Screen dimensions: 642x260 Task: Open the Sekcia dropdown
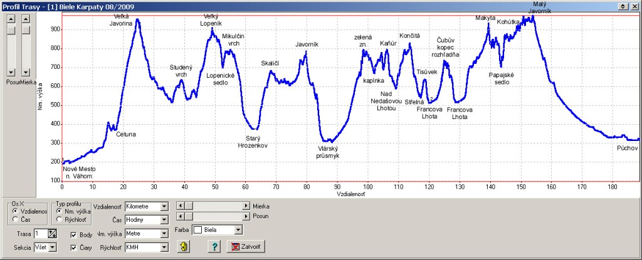(x=53, y=248)
